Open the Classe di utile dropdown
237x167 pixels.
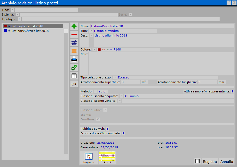(105, 110)
